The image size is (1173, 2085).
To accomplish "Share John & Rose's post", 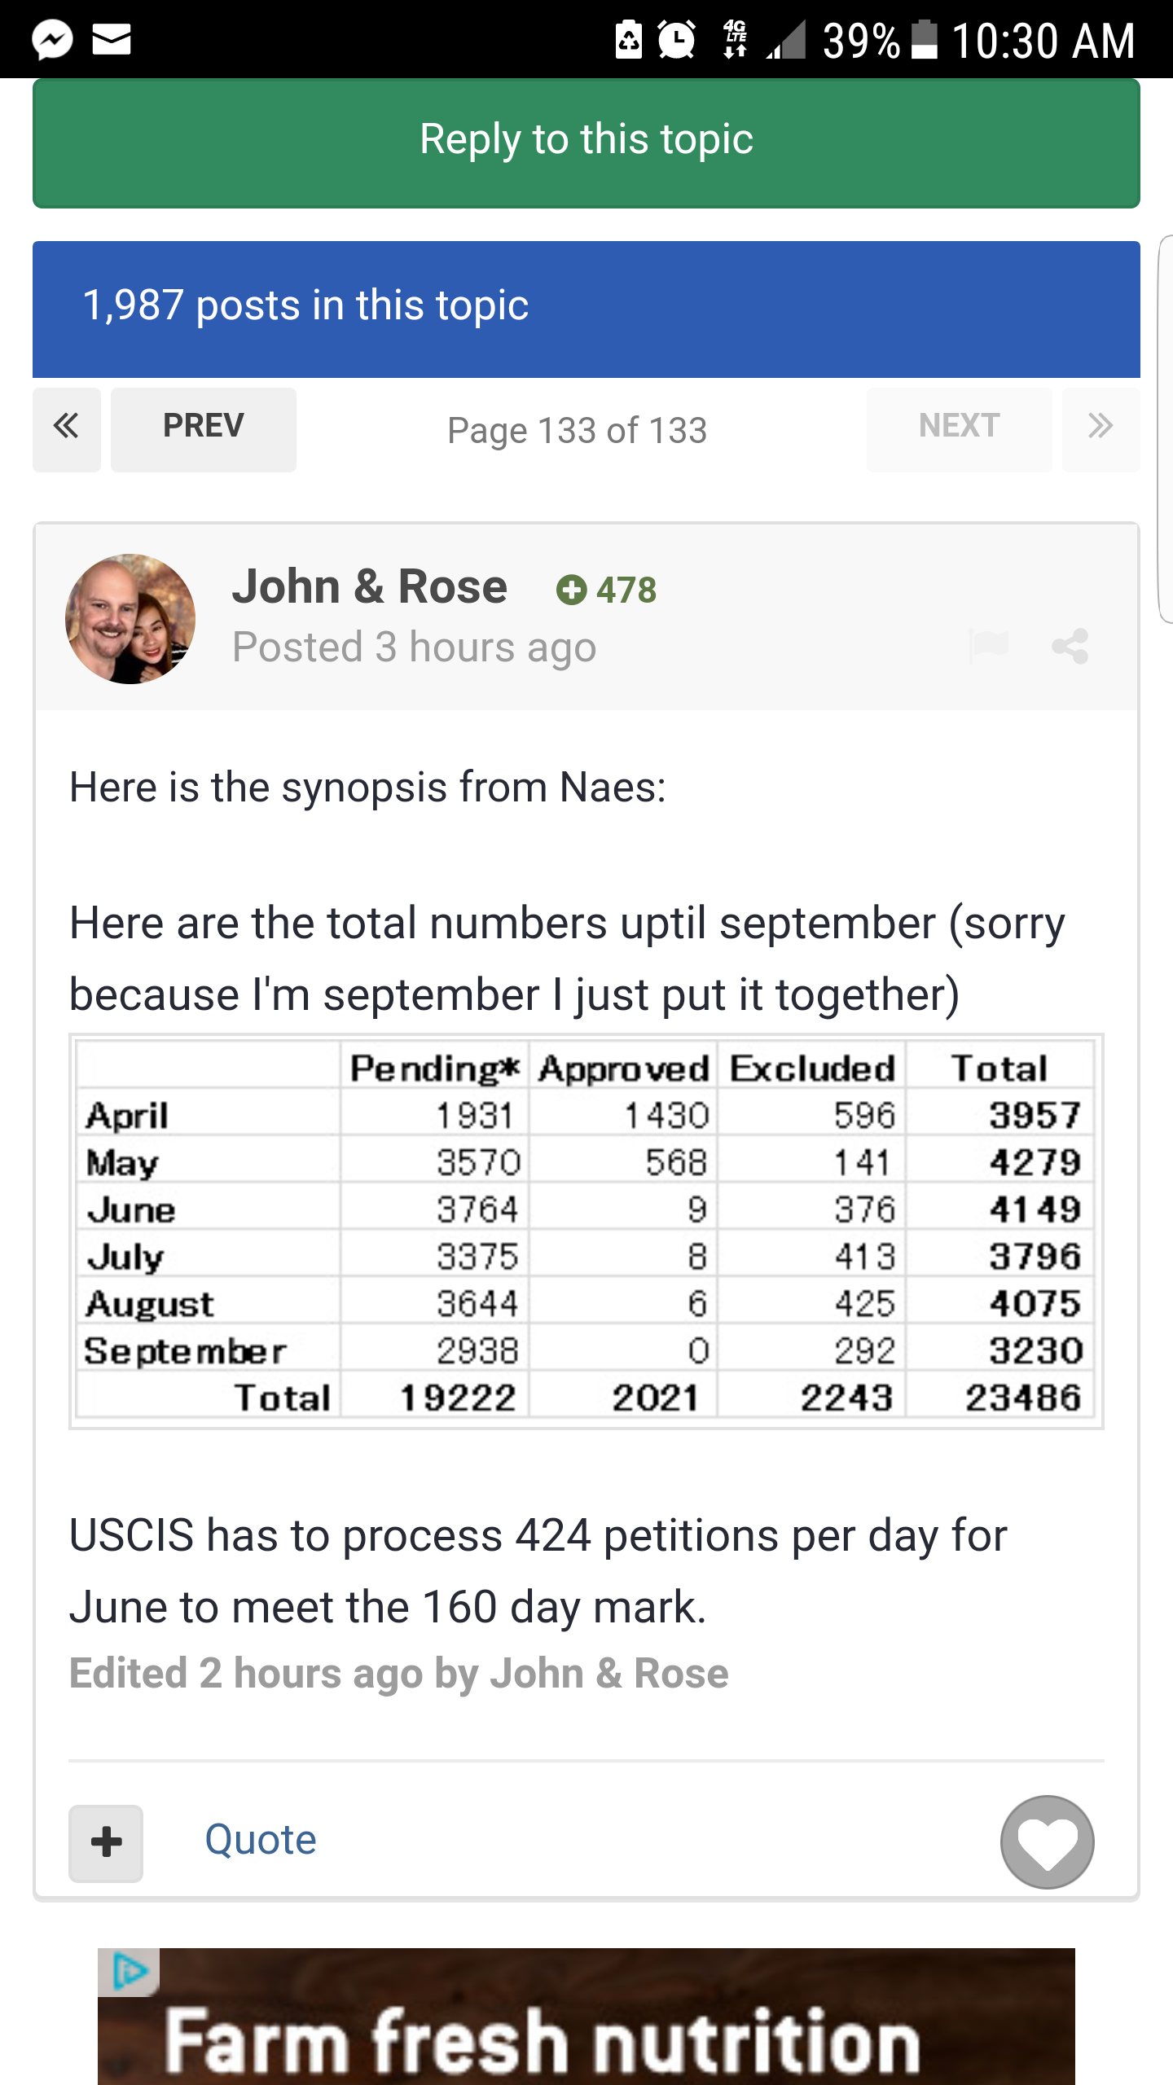I will (x=1070, y=646).
